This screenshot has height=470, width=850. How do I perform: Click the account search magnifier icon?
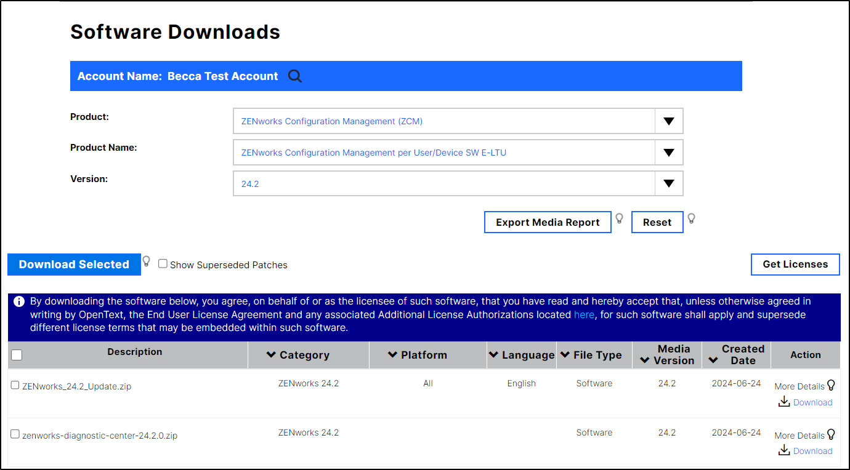click(295, 76)
